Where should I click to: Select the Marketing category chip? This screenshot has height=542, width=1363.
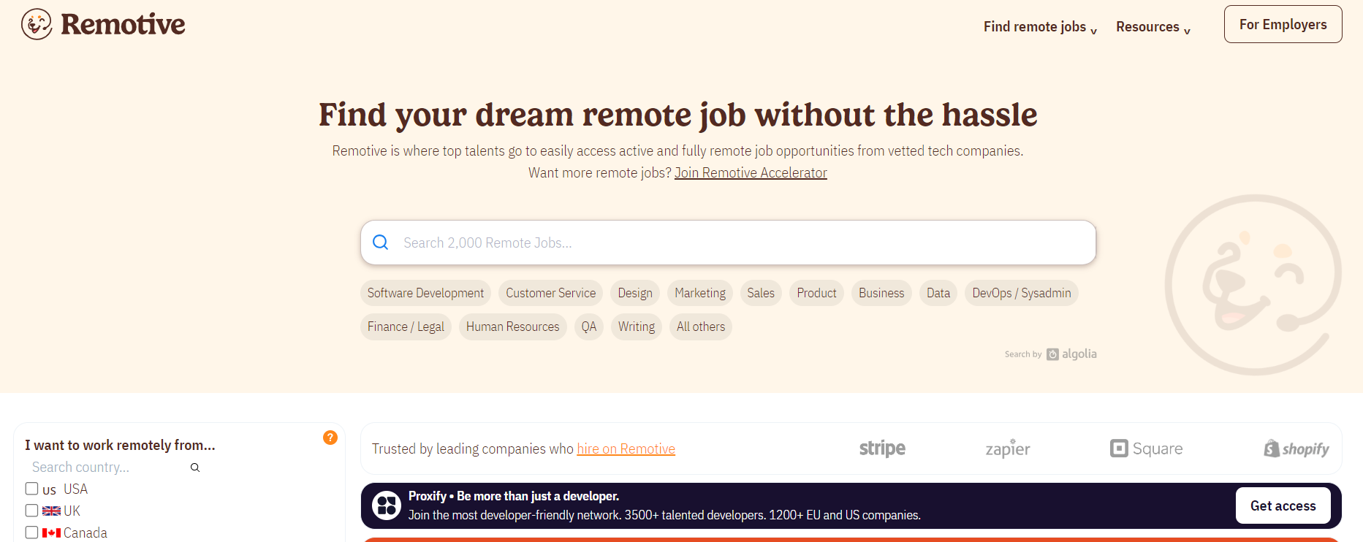point(700,293)
